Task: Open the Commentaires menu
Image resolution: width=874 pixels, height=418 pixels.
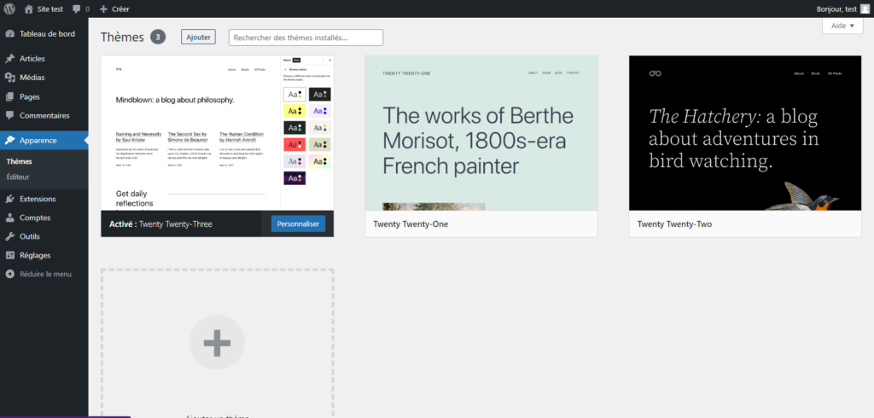Action: coord(44,116)
